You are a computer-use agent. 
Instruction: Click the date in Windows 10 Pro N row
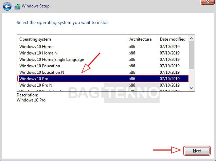169,85
